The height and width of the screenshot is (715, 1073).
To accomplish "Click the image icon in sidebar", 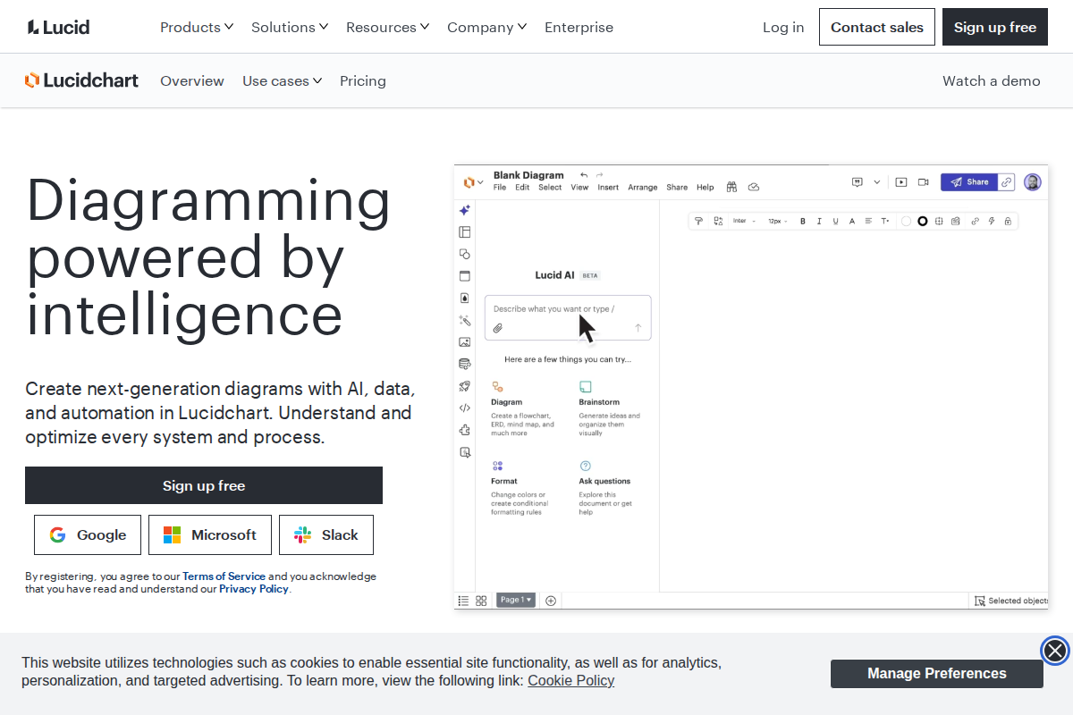I will [464, 342].
